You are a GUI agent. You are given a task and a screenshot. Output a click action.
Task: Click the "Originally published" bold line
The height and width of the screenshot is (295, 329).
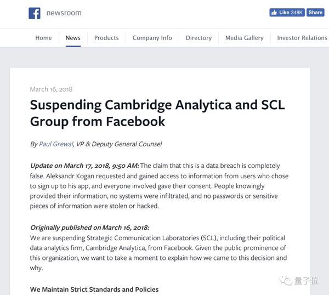click(x=89, y=228)
